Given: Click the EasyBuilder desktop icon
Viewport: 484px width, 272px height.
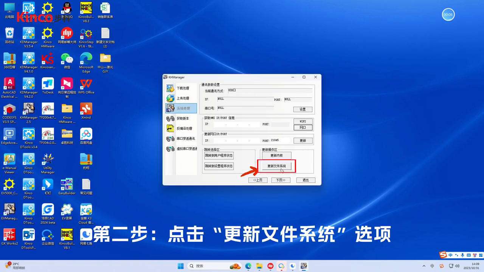Looking at the screenshot, I should (67, 186).
